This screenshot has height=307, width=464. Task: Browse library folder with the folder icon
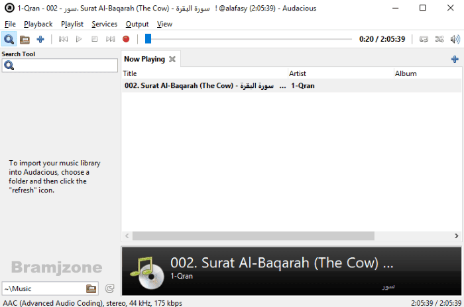click(91, 288)
